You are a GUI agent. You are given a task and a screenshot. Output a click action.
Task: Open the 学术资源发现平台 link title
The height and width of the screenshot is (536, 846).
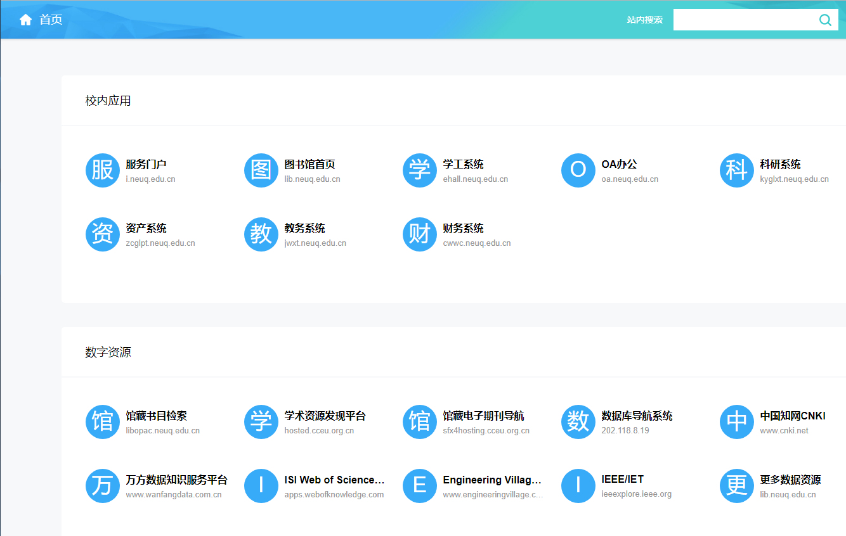point(325,416)
